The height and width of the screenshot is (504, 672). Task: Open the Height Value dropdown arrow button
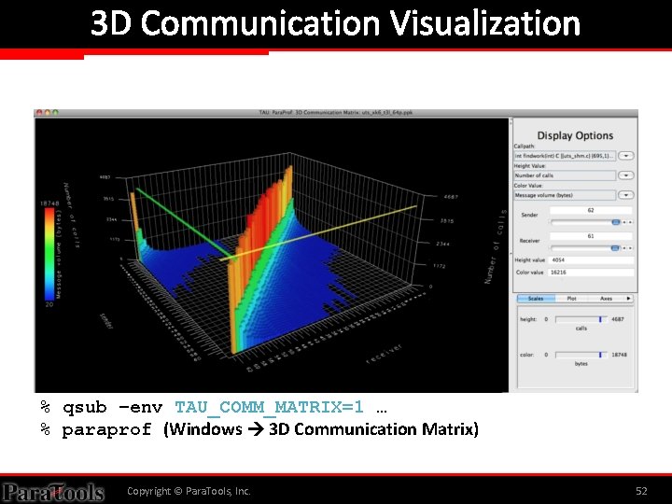pyautogui.click(x=626, y=175)
